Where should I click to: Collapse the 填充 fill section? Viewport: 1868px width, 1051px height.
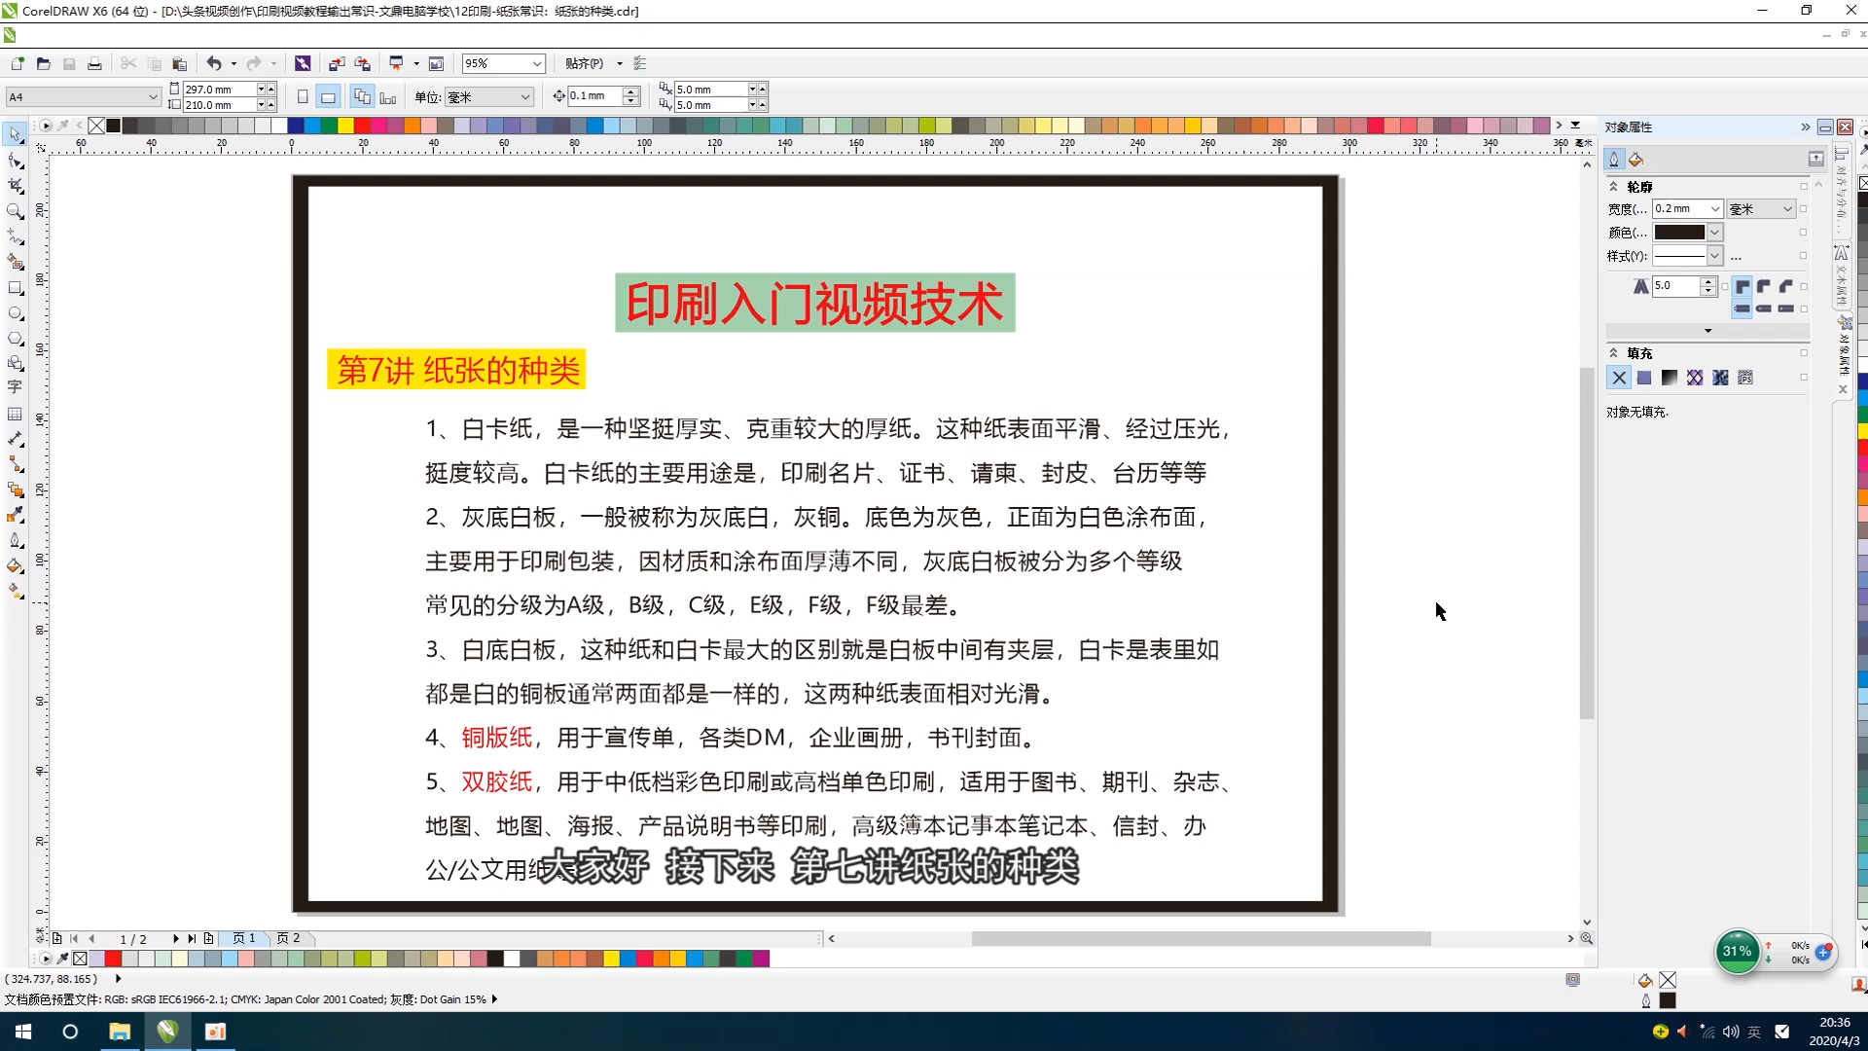(1613, 352)
